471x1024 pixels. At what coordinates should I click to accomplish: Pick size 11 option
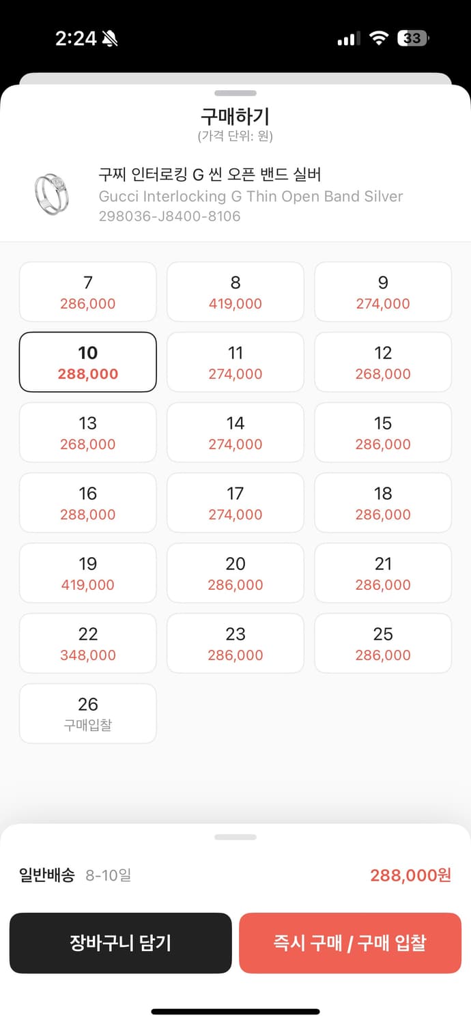tap(235, 362)
